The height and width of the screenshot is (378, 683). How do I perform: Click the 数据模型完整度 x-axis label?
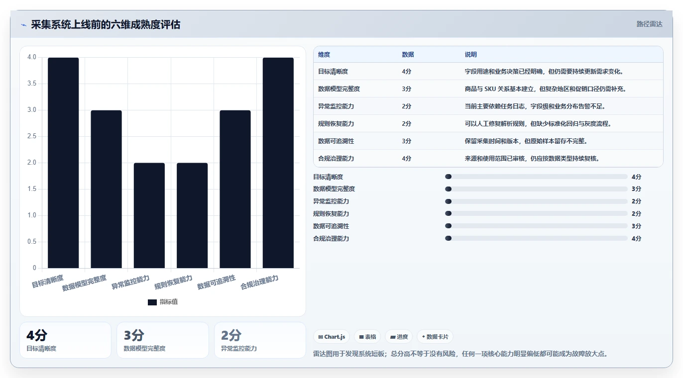click(84, 283)
